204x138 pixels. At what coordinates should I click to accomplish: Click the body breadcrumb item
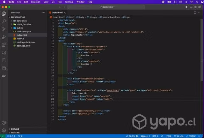pos(80,17)
